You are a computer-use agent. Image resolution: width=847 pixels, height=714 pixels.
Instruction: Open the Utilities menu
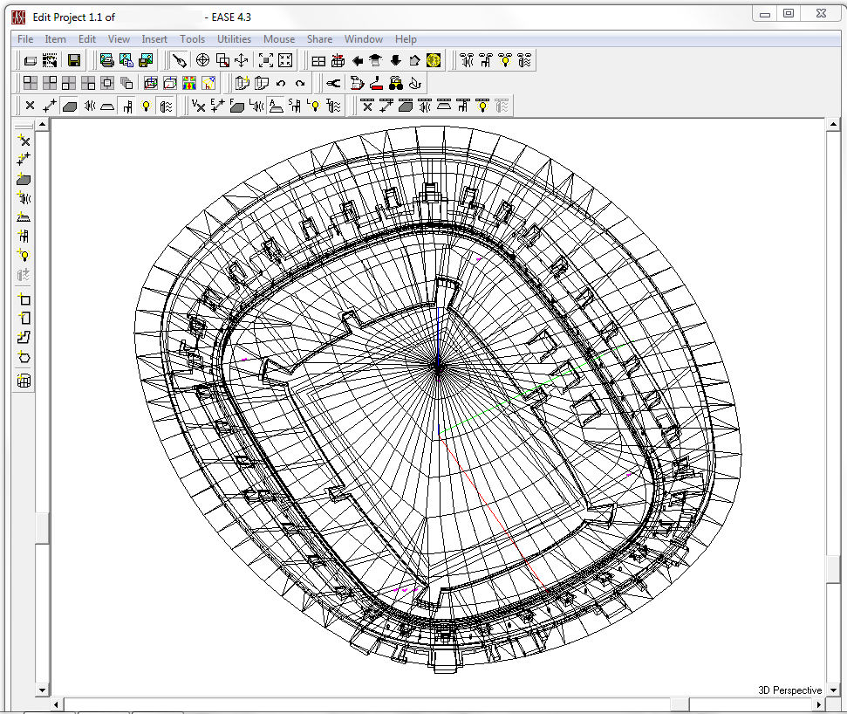(234, 39)
